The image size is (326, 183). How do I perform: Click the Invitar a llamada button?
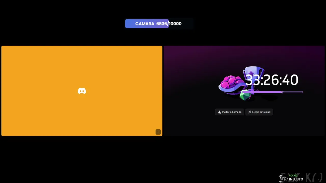pyautogui.click(x=229, y=112)
